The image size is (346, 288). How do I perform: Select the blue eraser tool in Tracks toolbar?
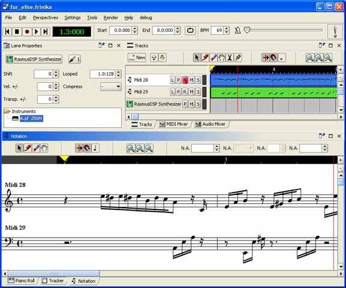(213, 58)
